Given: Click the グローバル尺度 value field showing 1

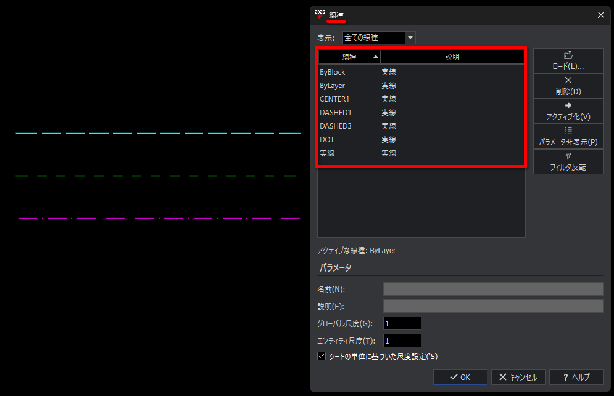Looking at the screenshot, I should [x=402, y=323].
